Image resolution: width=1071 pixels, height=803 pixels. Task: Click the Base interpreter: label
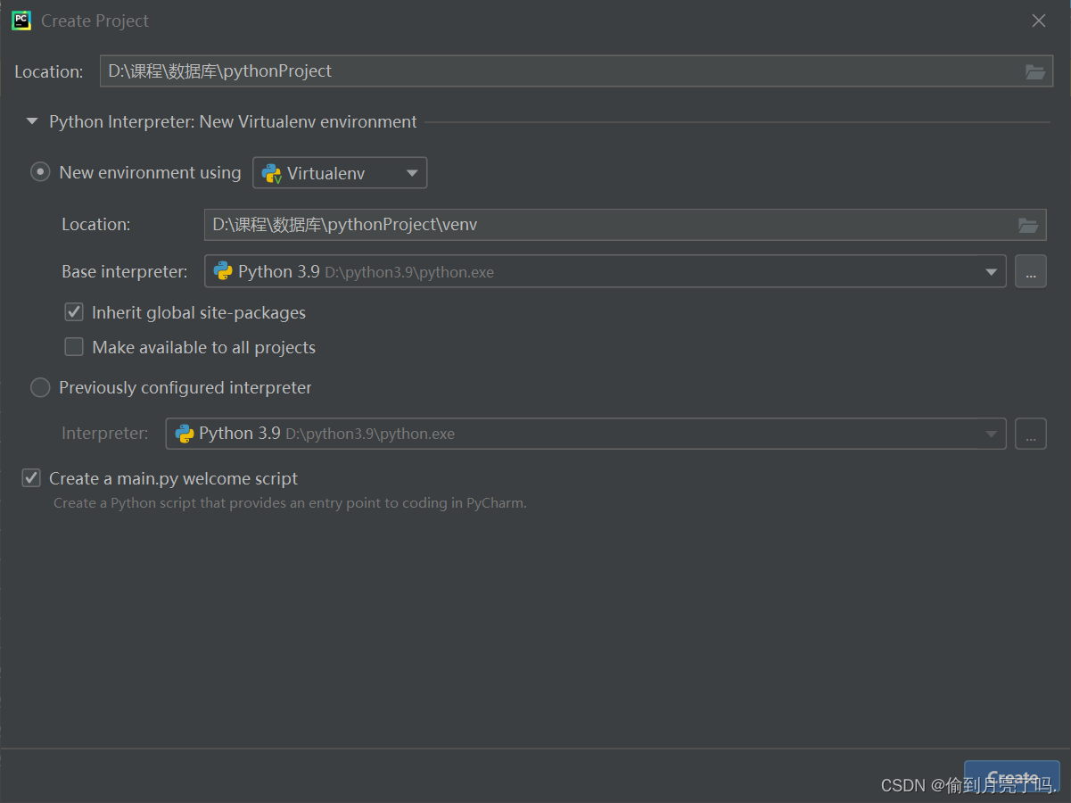point(125,272)
